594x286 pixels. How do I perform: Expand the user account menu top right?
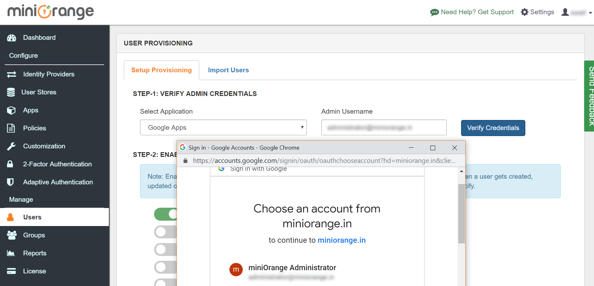click(577, 12)
